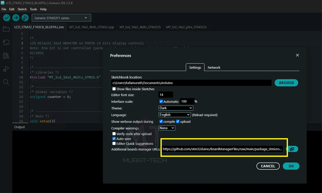Click the '/* Global variables */' comment line

coord(51,92)
